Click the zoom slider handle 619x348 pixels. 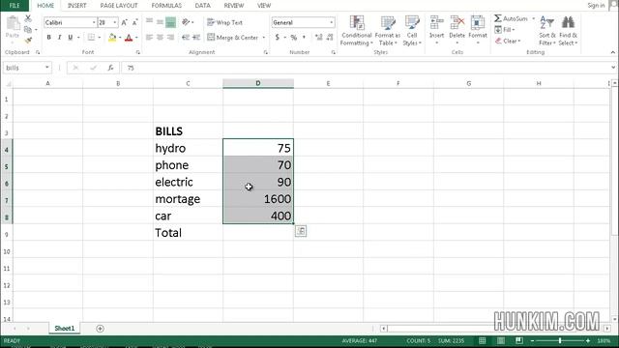tap(560, 340)
